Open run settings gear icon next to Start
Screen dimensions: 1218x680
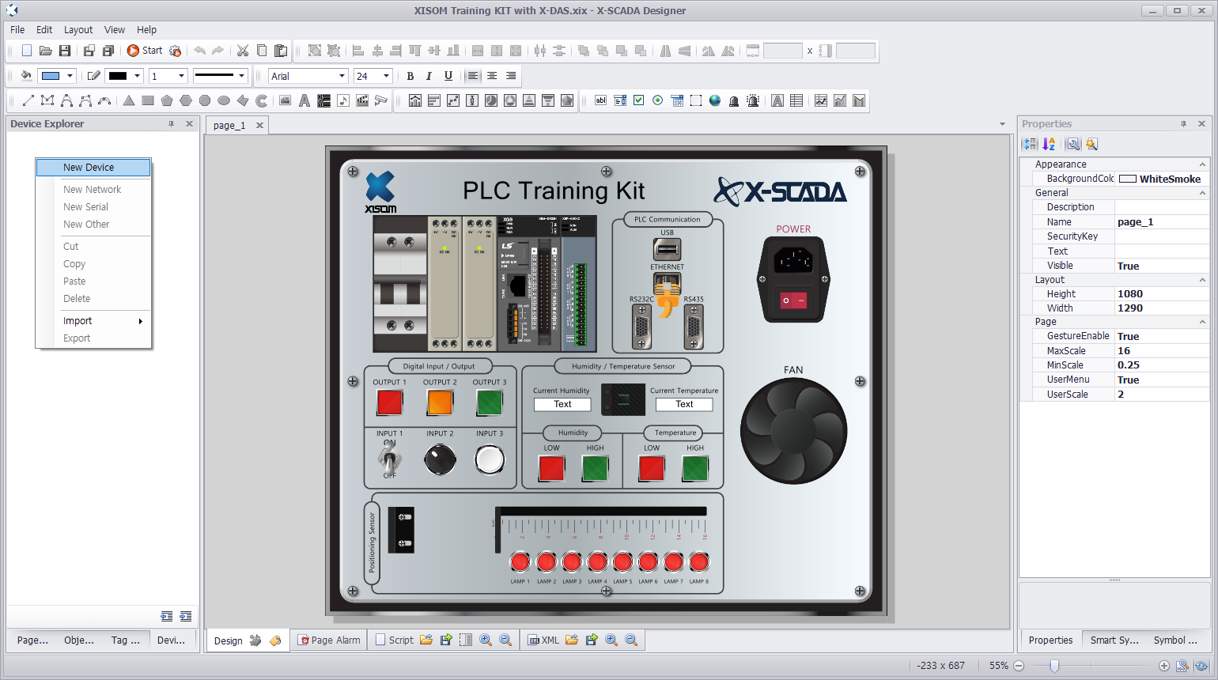(x=176, y=51)
